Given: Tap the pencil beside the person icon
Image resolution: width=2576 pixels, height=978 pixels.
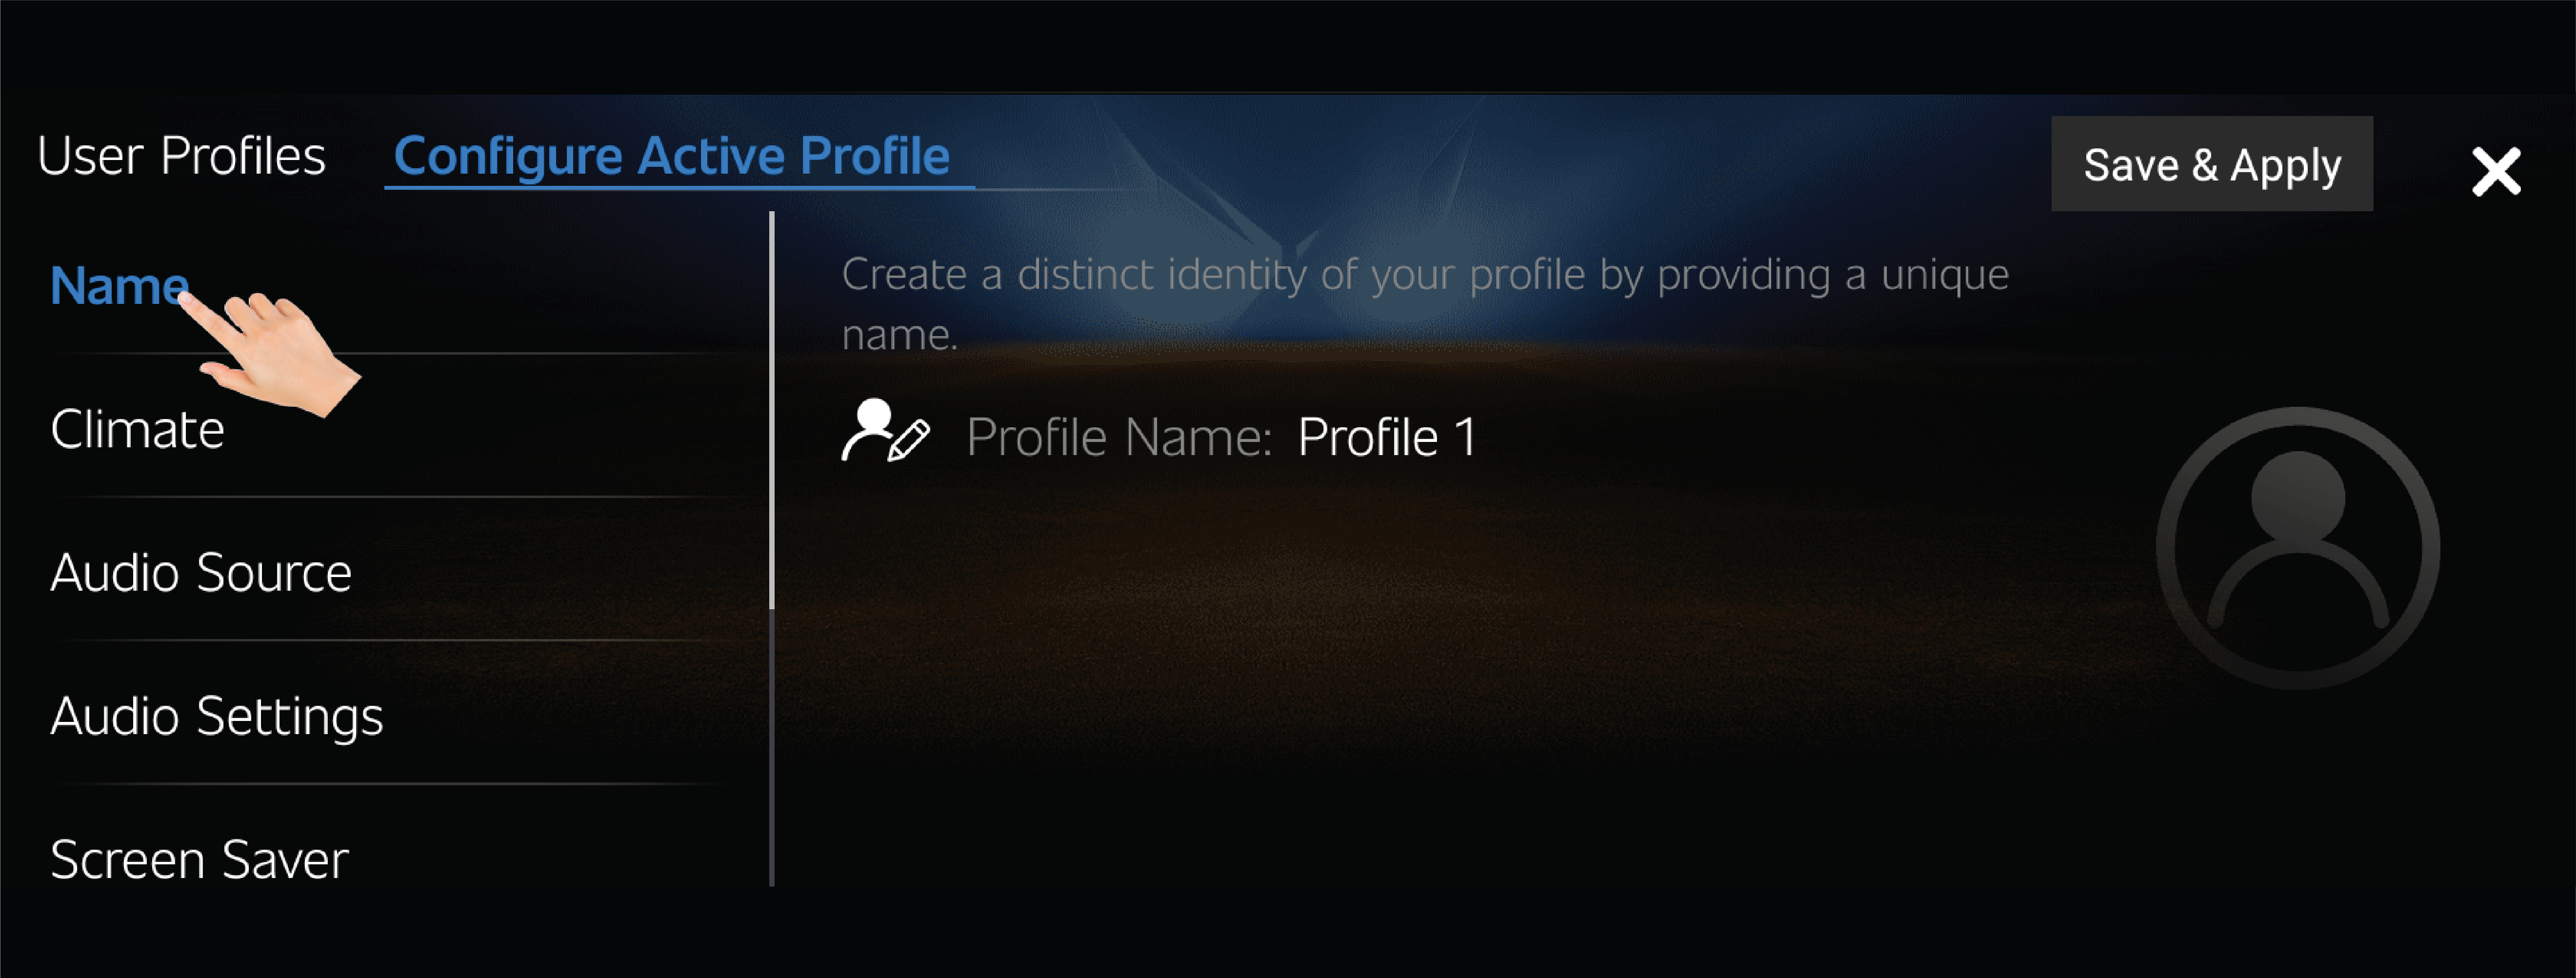Looking at the screenshot, I should (x=909, y=440).
